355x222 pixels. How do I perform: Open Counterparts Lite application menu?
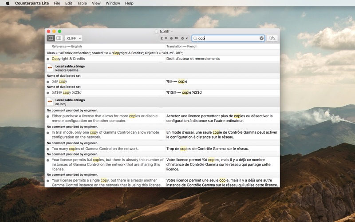32,3
